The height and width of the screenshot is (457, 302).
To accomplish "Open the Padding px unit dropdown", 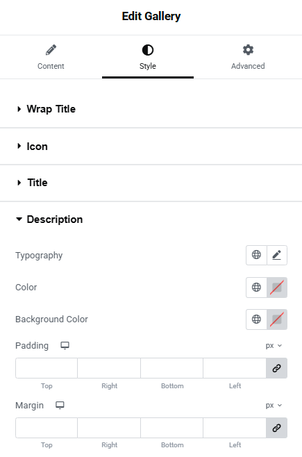I will (x=274, y=346).
